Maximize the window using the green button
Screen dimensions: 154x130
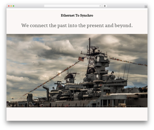[x=14, y=6]
